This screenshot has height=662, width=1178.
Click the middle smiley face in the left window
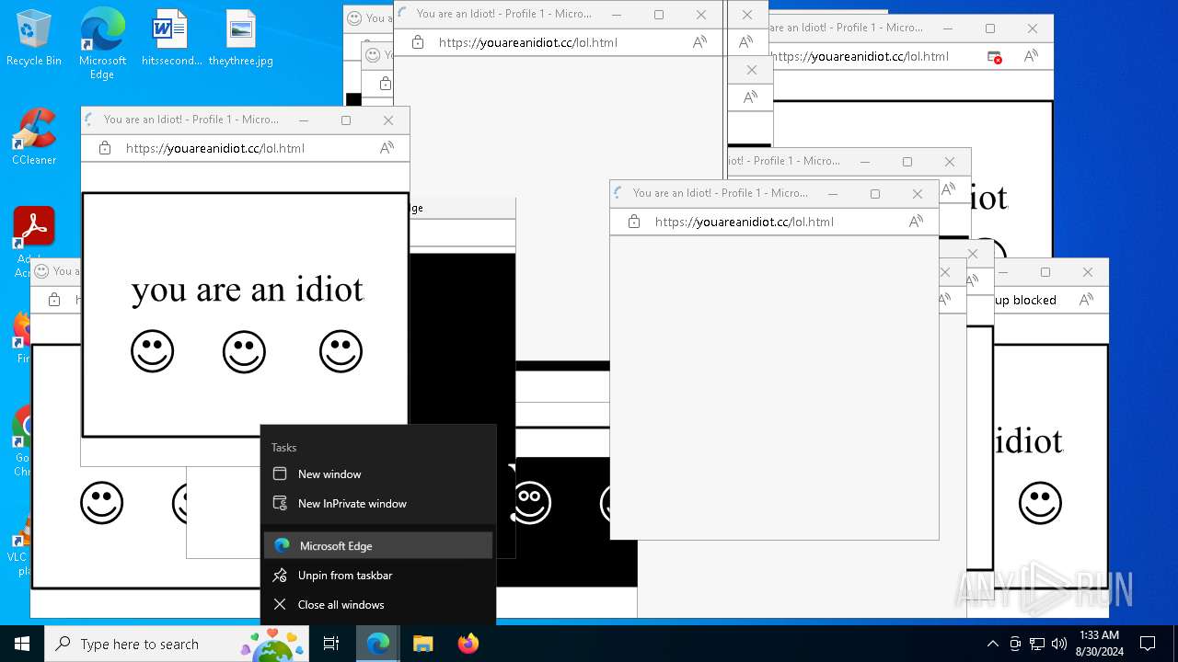pyautogui.click(x=244, y=351)
